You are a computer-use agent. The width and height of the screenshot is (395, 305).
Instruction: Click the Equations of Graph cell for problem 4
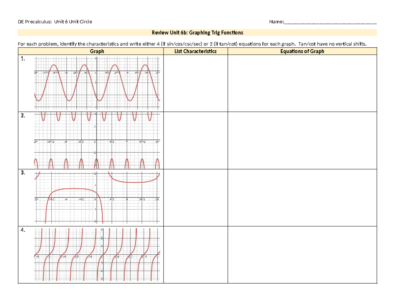click(x=302, y=255)
